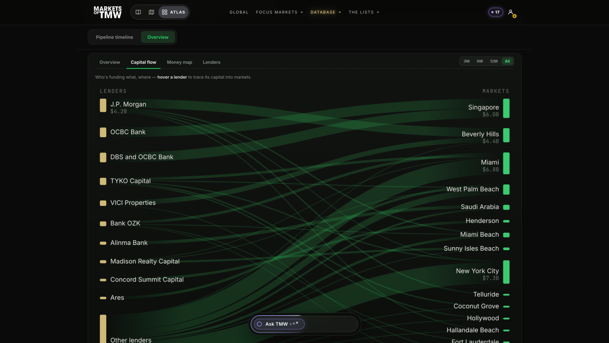Click the Miami $6.8B value
The width and height of the screenshot is (609, 343).
pos(490,170)
